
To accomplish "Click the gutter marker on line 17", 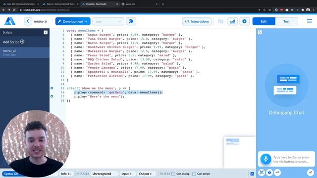I will click(52, 96).
